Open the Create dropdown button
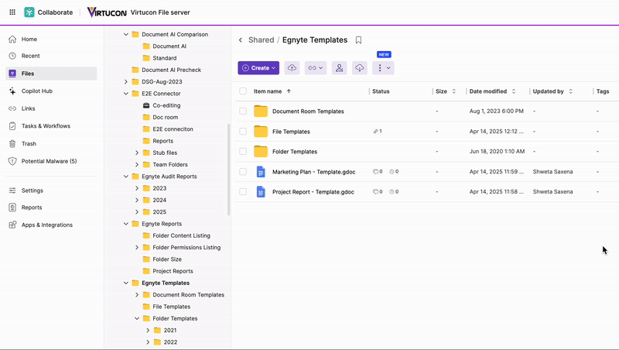 [258, 68]
